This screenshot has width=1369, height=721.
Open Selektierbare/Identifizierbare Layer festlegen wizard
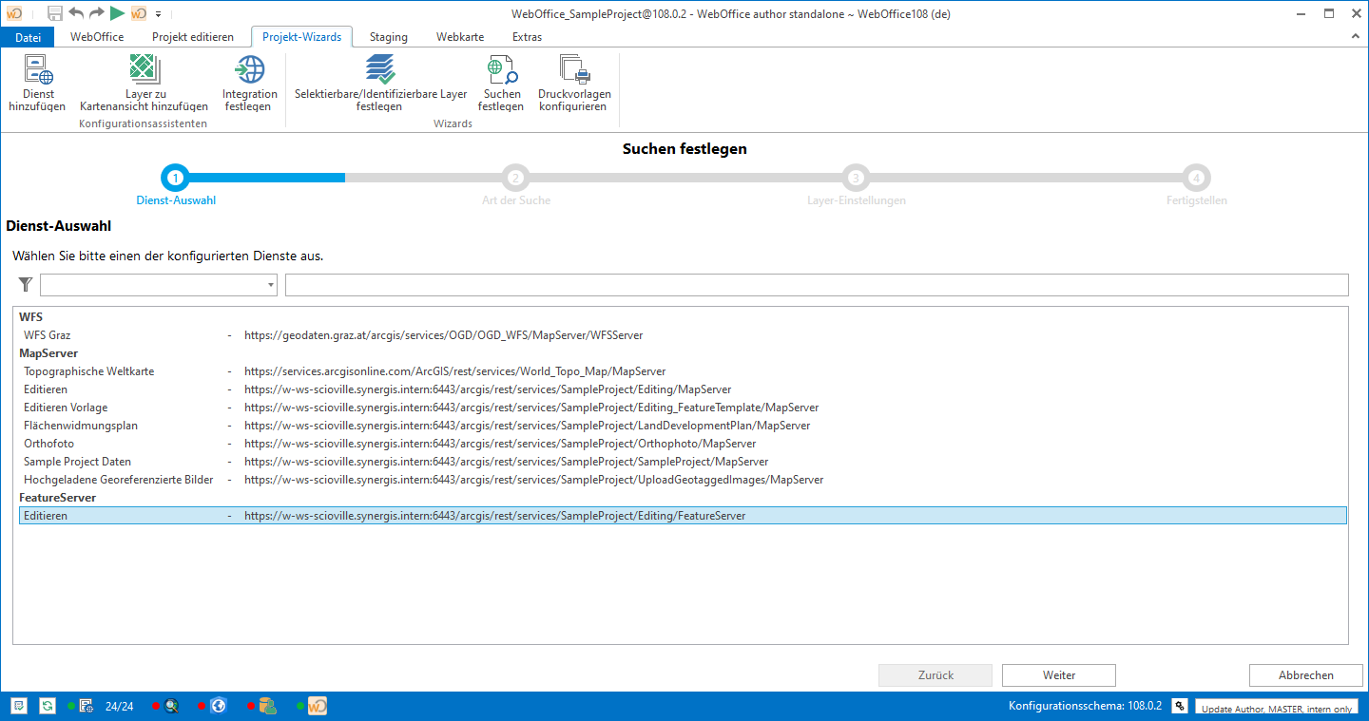click(380, 71)
